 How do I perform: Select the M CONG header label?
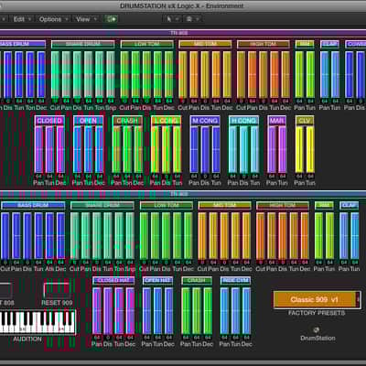point(205,121)
